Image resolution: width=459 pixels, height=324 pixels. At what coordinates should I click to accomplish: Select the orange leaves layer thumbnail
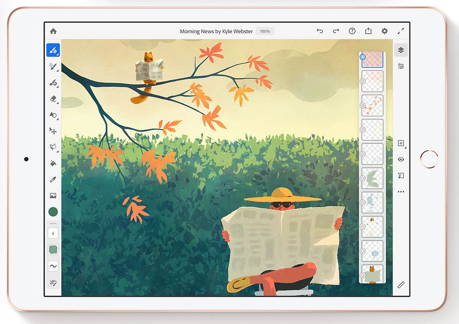tap(372, 105)
